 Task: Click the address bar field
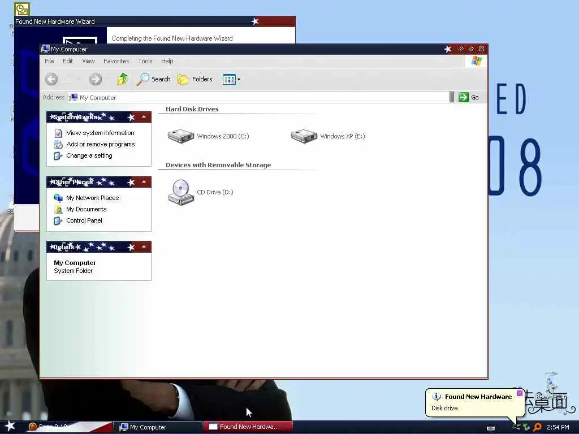[x=258, y=97]
